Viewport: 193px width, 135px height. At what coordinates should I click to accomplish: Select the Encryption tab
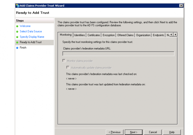click(109, 35)
